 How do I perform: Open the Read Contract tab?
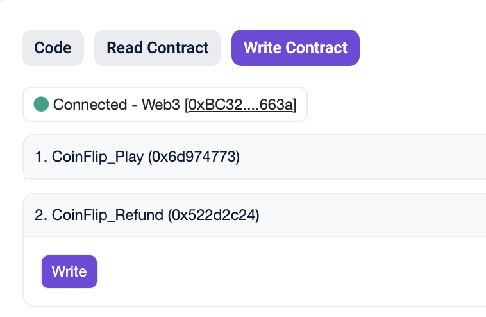click(158, 48)
